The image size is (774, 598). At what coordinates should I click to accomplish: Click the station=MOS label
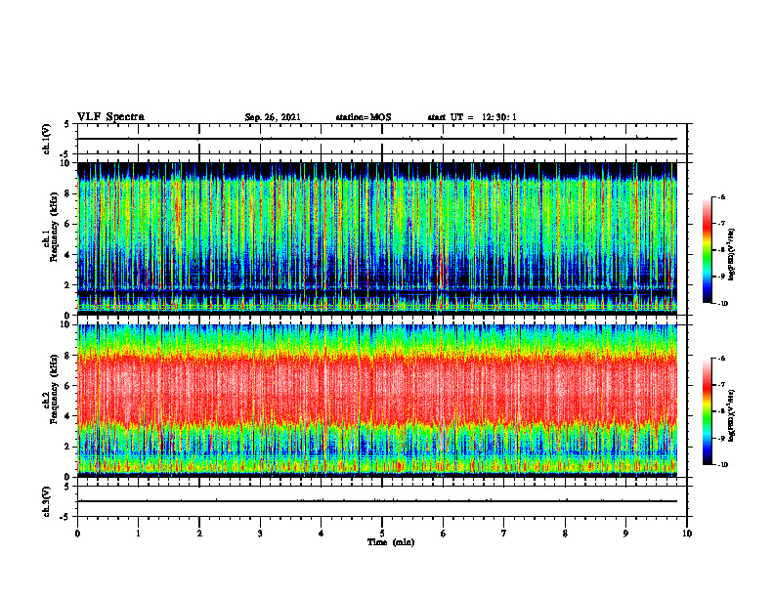pos(364,117)
